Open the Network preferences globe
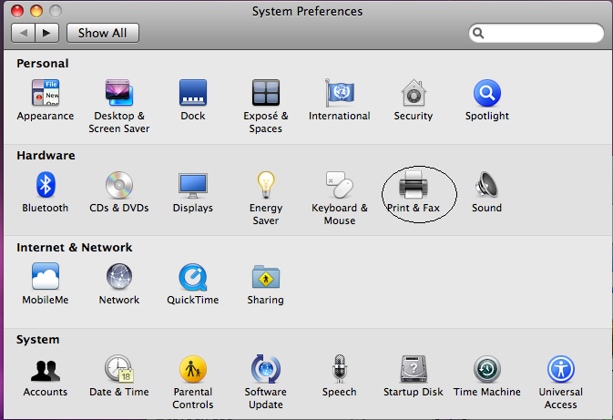The image size is (613, 420). [119, 278]
